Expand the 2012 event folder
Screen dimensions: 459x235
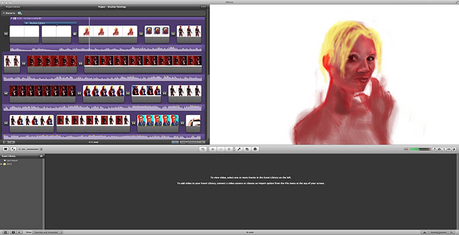(2, 164)
